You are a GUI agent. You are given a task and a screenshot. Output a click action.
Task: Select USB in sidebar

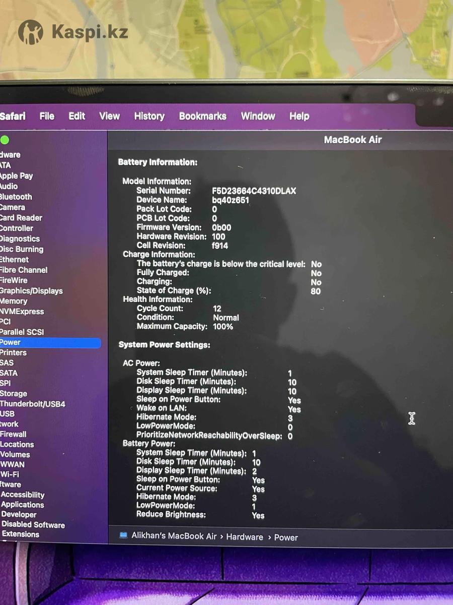pos(7,414)
